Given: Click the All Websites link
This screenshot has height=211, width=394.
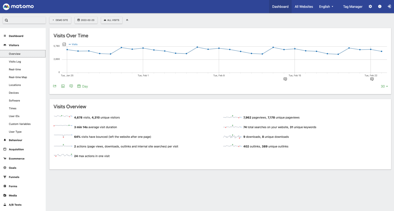Looking at the screenshot, I should point(304,7).
